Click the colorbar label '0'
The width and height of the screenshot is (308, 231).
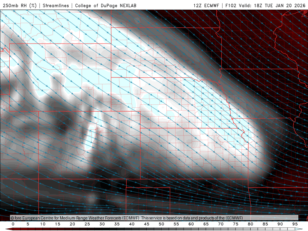pyautogui.click(x=13, y=224)
